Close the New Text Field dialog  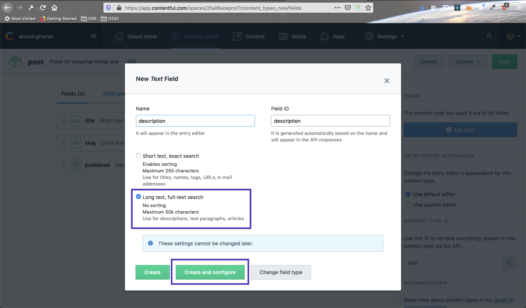pos(387,81)
